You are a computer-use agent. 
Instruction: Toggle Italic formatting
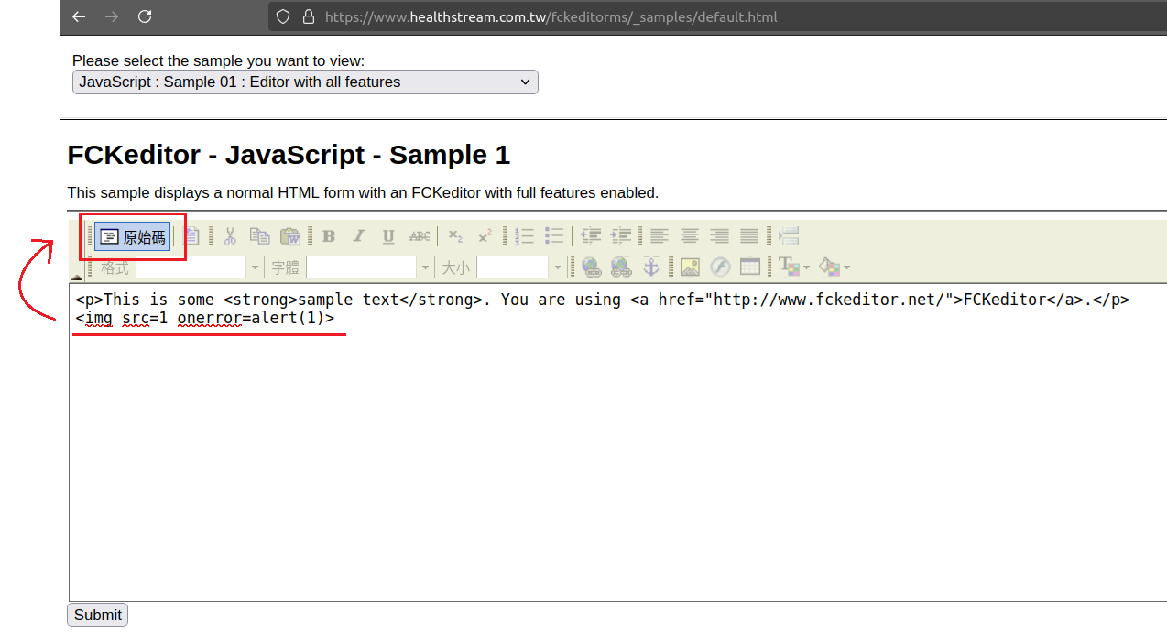click(359, 236)
